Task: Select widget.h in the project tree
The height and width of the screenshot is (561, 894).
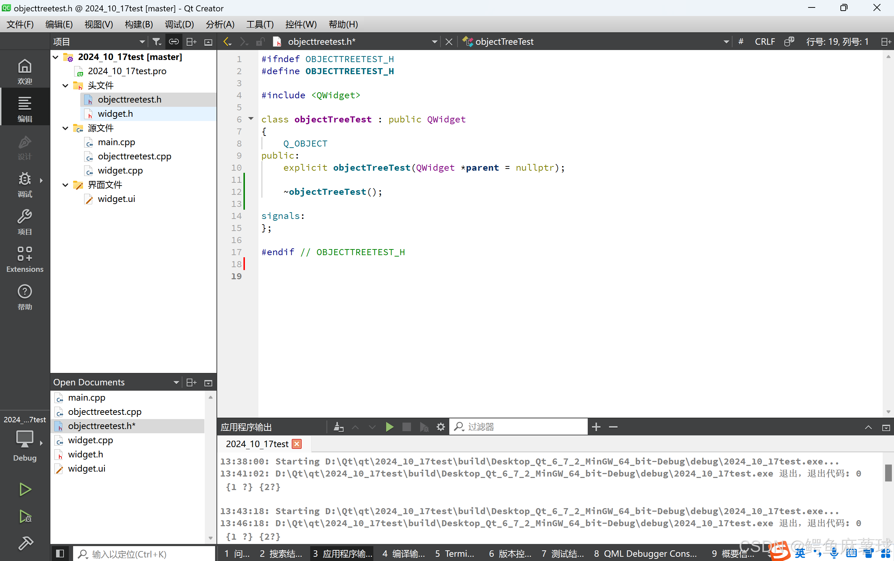Action: (x=115, y=114)
